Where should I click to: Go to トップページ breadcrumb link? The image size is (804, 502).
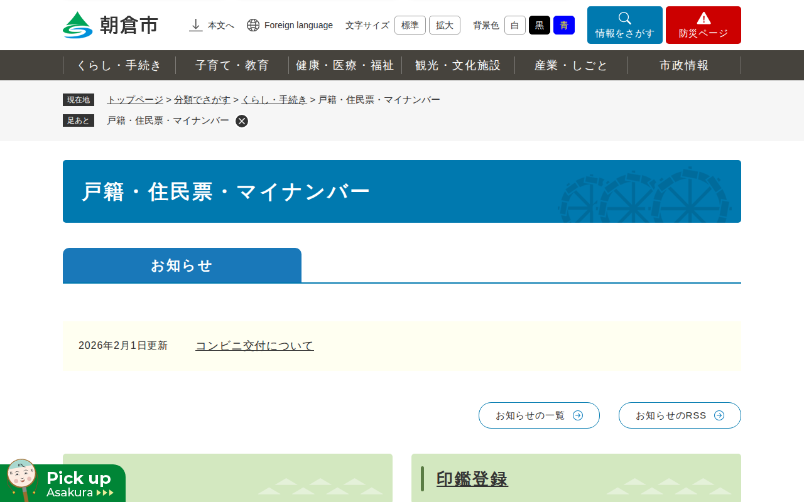coord(135,100)
